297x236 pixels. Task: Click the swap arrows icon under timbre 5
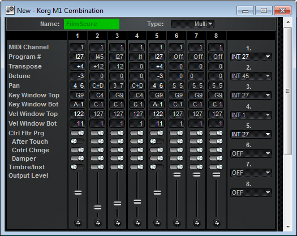(157, 222)
